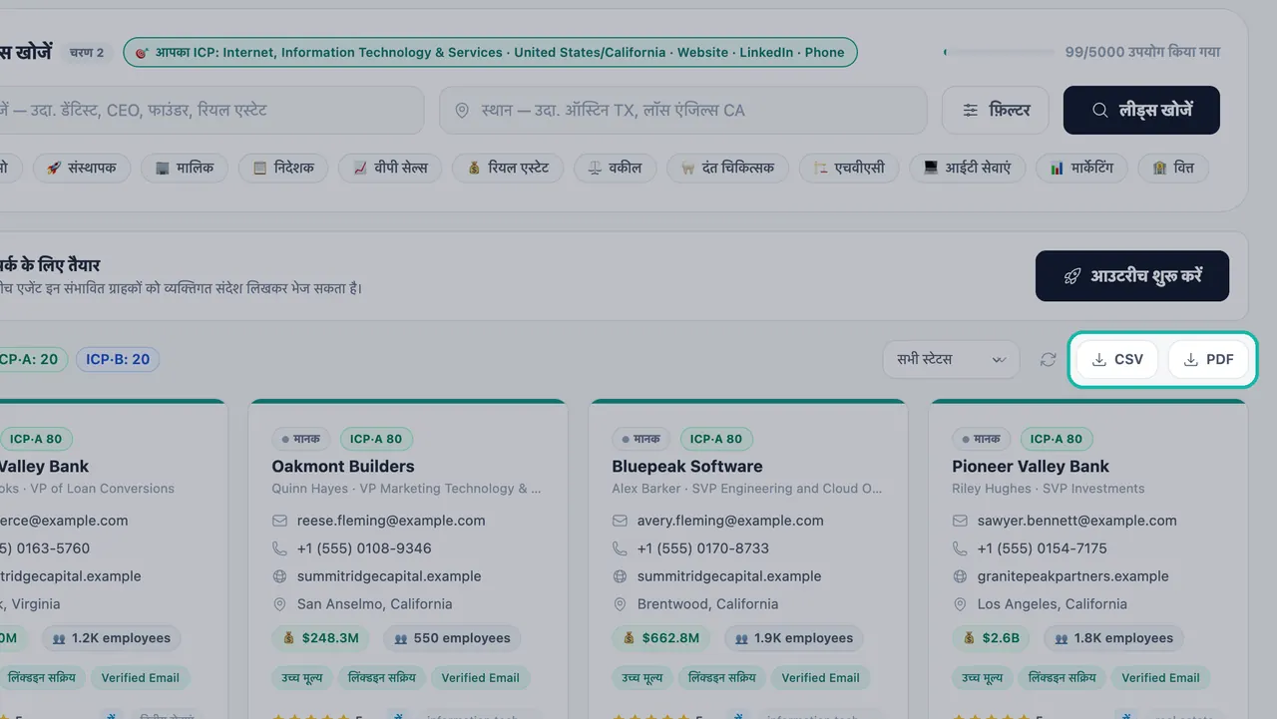Click location pin icon for Los Angeles
Image resolution: width=1277 pixels, height=719 pixels.
[960, 604]
